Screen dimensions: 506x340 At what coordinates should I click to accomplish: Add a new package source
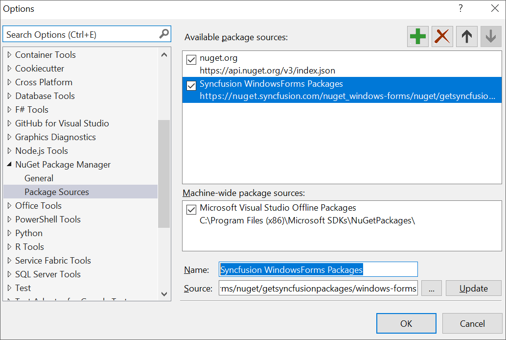[417, 36]
